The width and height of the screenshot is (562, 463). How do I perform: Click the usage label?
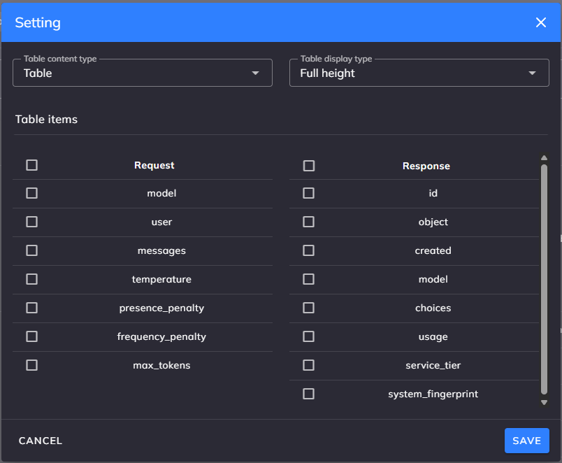433,337
